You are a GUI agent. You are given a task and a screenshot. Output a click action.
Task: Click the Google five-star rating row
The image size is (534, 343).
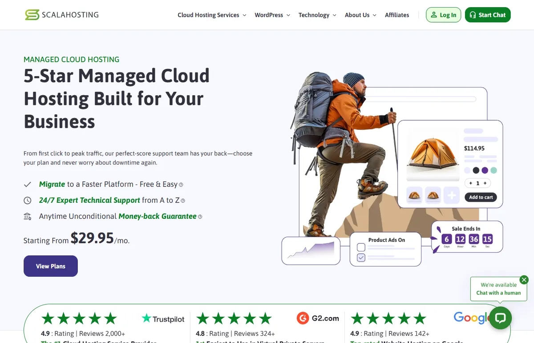click(x=388, y=319)
